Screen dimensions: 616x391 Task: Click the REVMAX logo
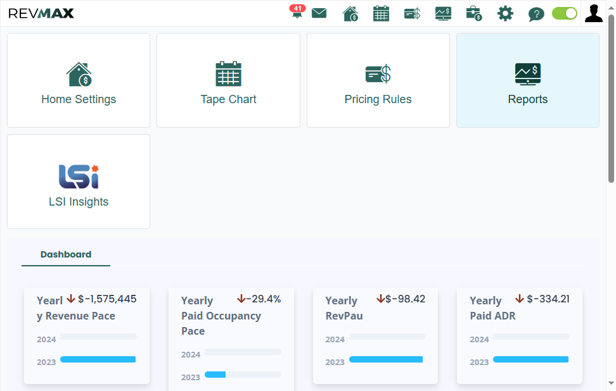[x=41, y=13]
